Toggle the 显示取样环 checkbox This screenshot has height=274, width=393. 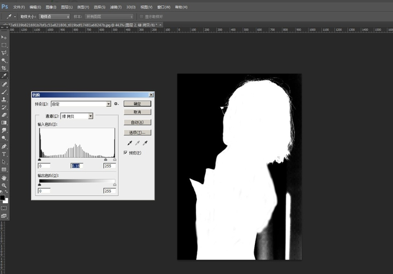(141, 17)
